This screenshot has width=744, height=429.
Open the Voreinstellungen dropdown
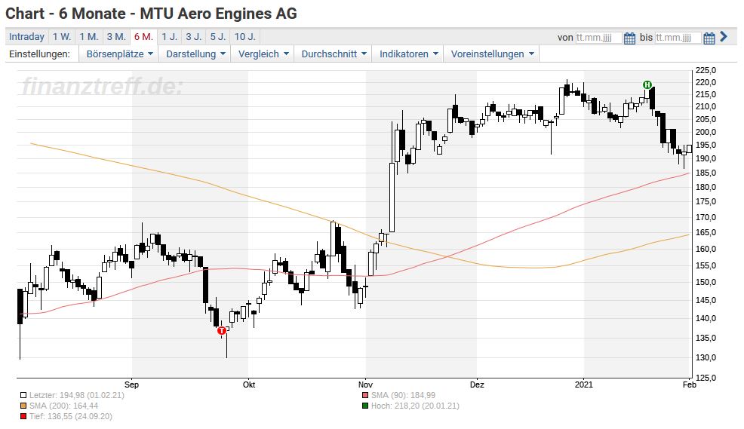492,54
